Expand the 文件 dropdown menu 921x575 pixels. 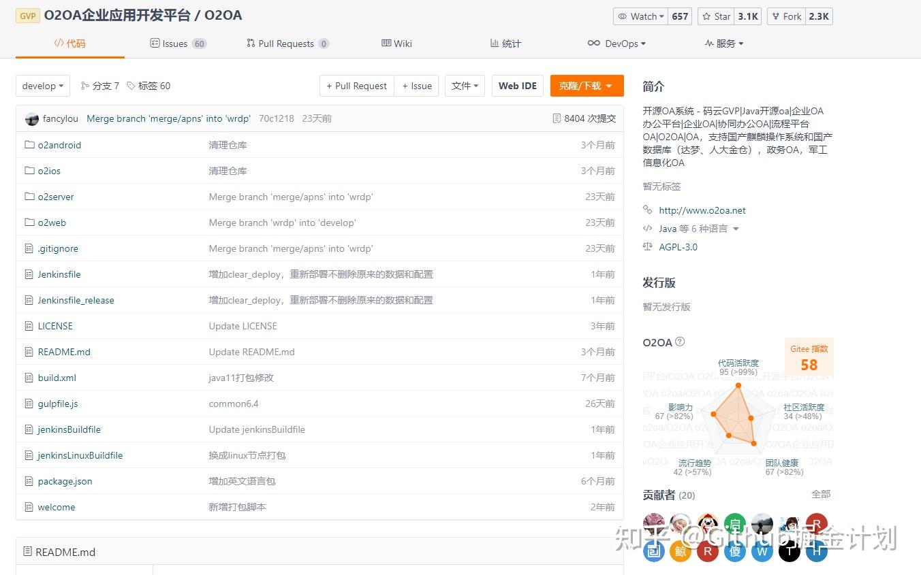pos(465,86)
